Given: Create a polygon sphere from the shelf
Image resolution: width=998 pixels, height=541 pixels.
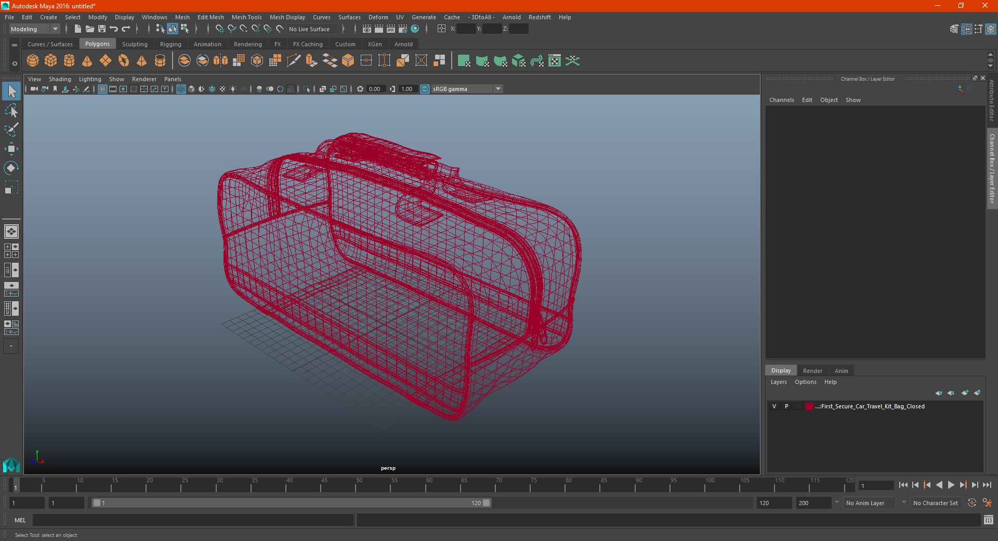Looking at the screenshot, I should click(33, 61).
